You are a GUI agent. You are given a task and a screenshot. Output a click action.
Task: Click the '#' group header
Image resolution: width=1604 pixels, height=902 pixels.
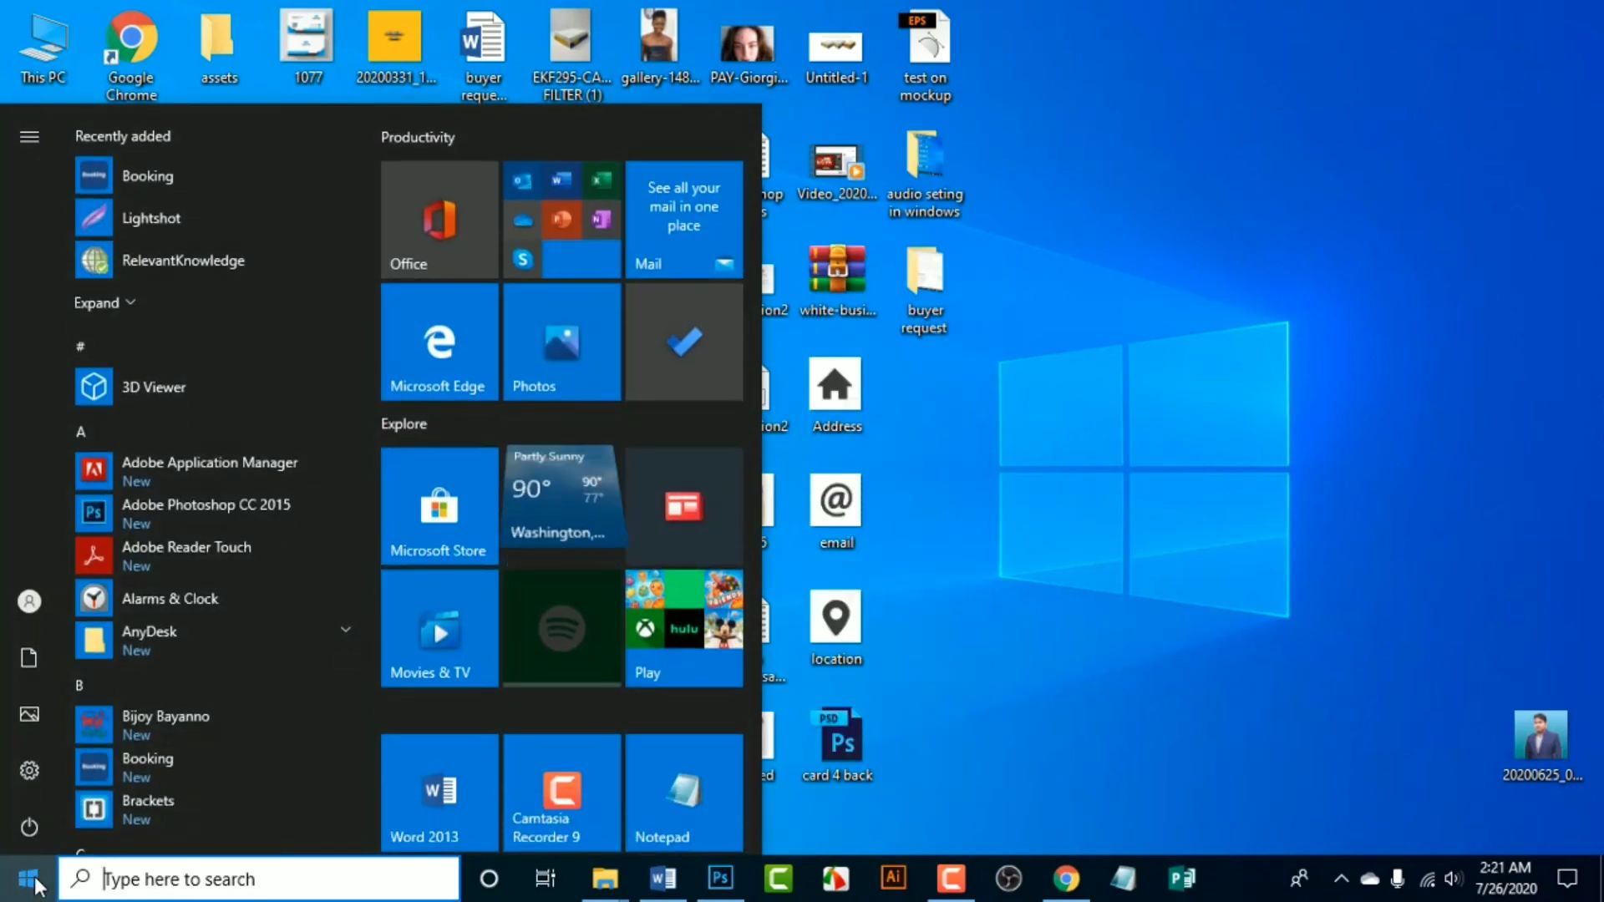pyautogui.click(x=80, y=347)
